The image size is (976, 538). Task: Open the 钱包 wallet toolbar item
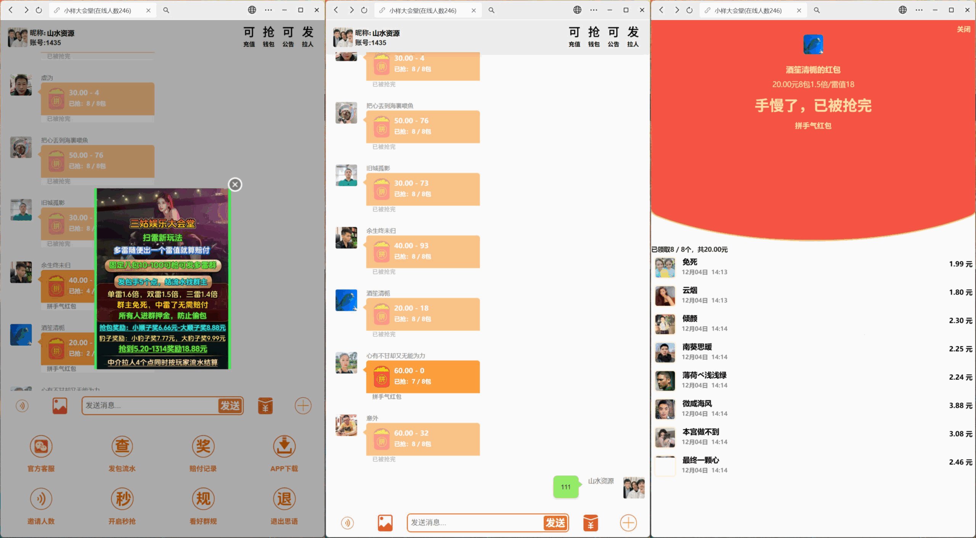(x=269, y=37)
